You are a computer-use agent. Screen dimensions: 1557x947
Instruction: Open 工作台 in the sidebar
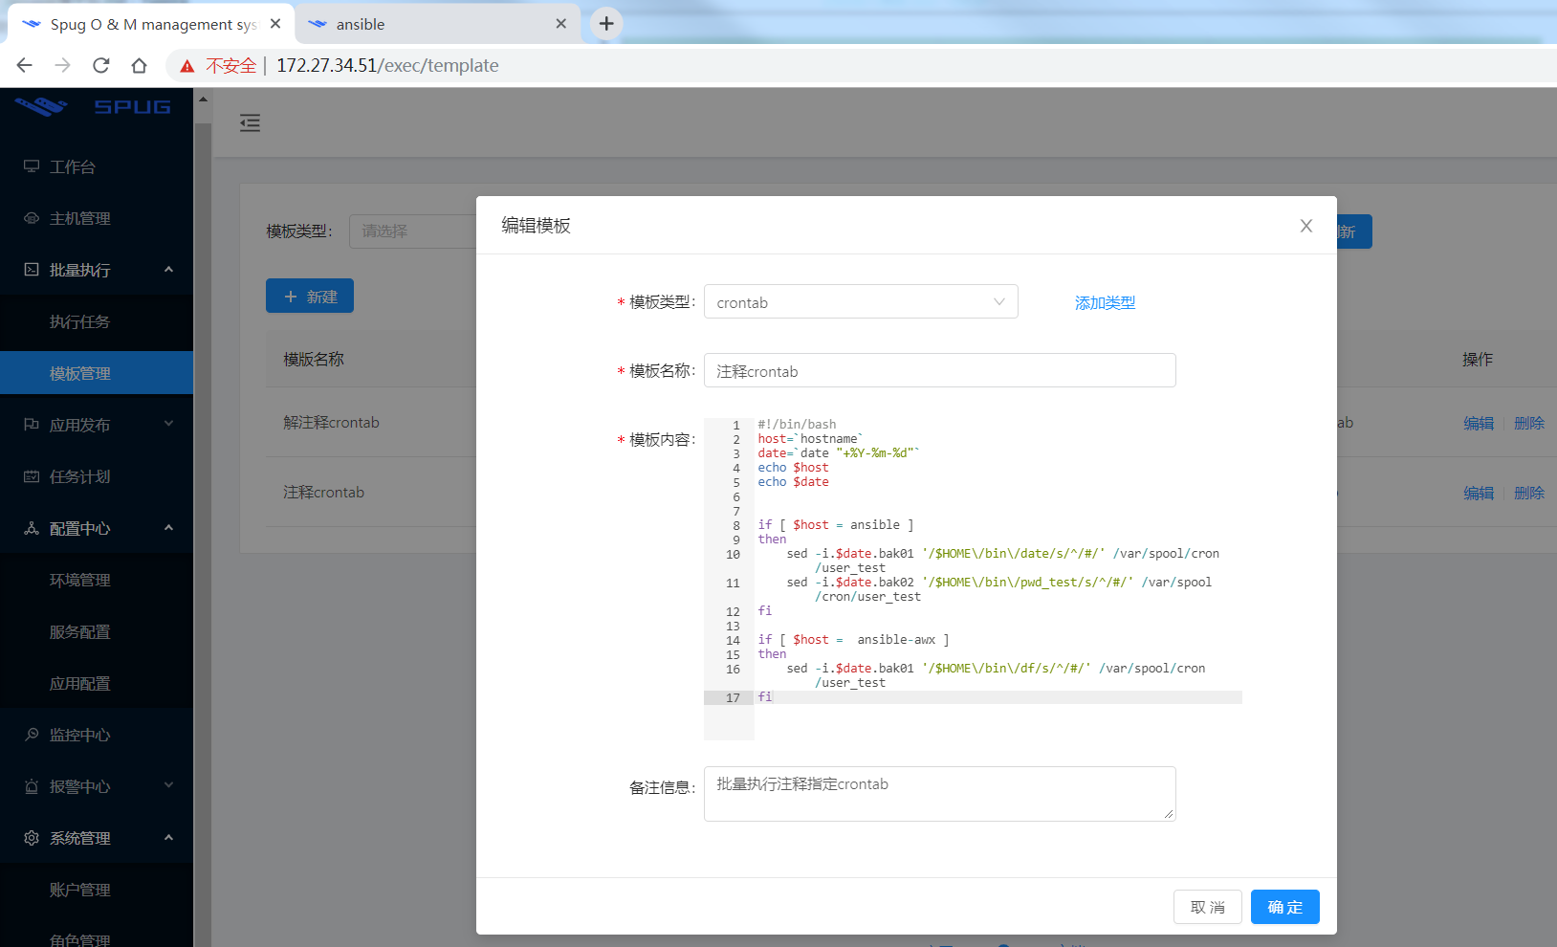pos(97,166)
